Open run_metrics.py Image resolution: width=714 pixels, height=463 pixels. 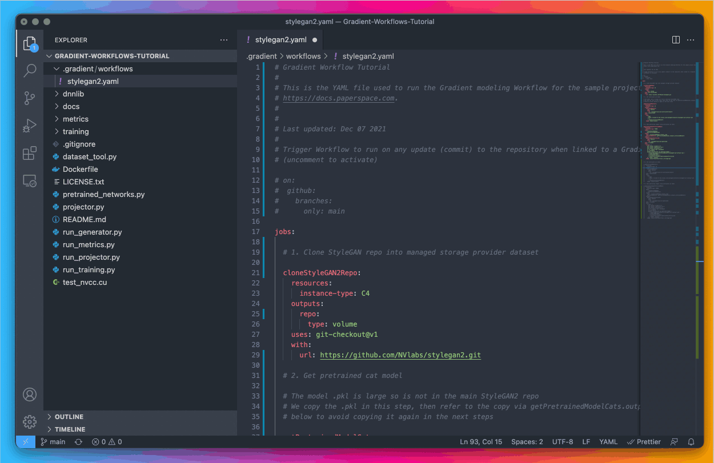141,244
